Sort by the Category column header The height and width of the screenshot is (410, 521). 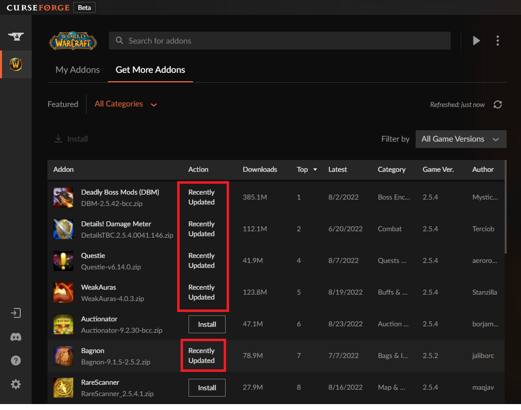(391, 169)
